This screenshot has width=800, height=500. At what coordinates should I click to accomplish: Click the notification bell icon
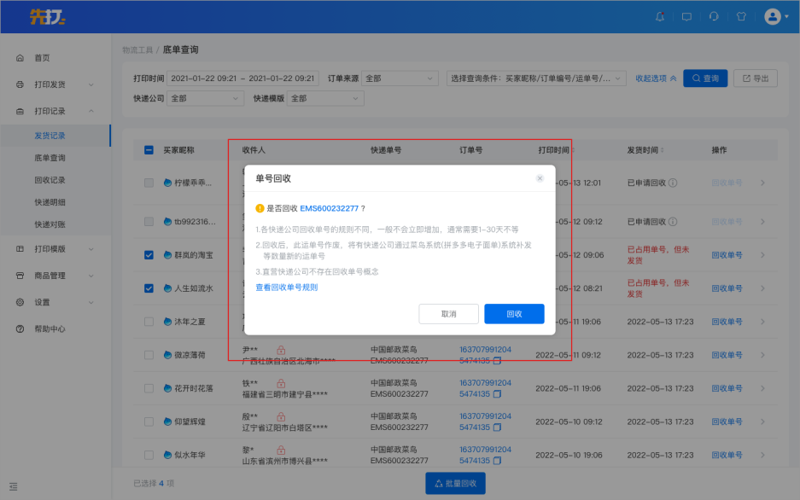click(659, 16)
